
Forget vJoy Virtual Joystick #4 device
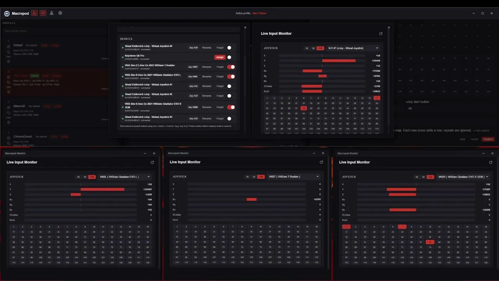[220, 48]
